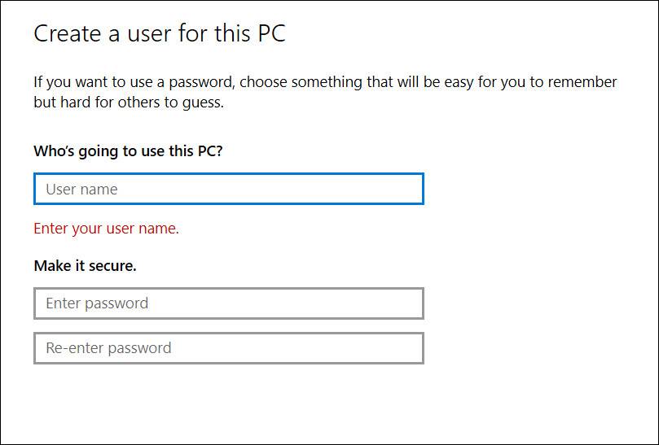
Task: Click the red "Enter your user name." error message
Action: (106, 229)
